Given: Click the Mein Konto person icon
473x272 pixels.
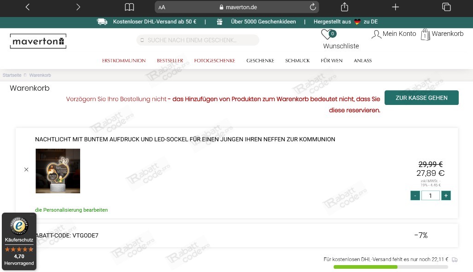Looking at the screenshot, I should click(376, 34).
